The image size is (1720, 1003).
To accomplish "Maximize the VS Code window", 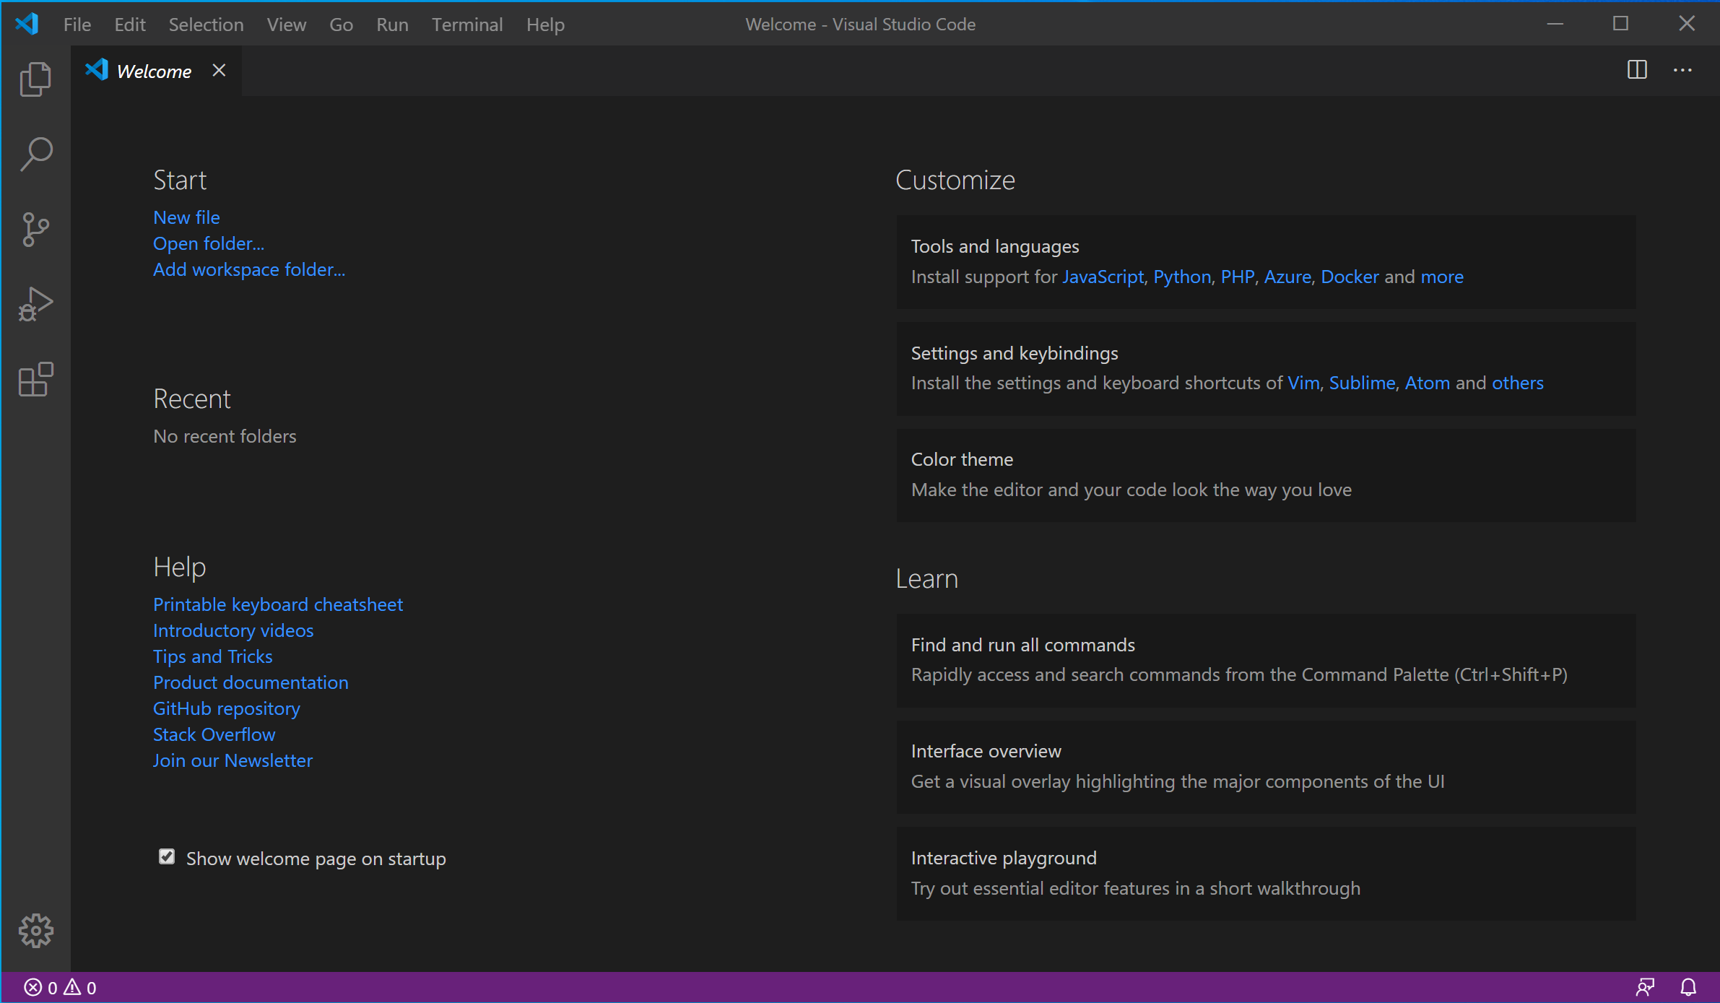I will tap(1620, 24).
